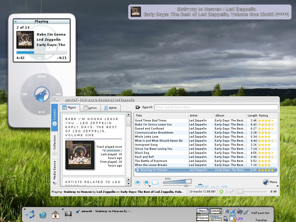Open the Kubuntu K menu launcher
This screenshot has width=296, height=222.
pos(30,214)
